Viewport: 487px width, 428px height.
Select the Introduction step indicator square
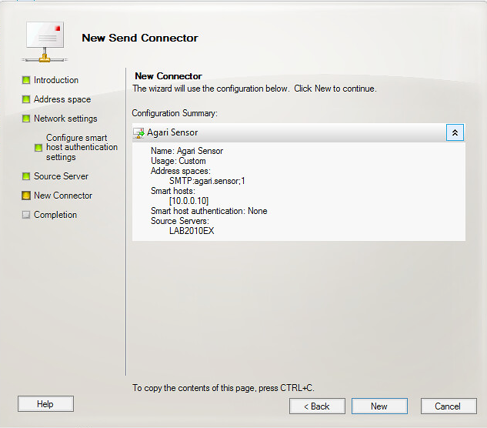(26, 80)
